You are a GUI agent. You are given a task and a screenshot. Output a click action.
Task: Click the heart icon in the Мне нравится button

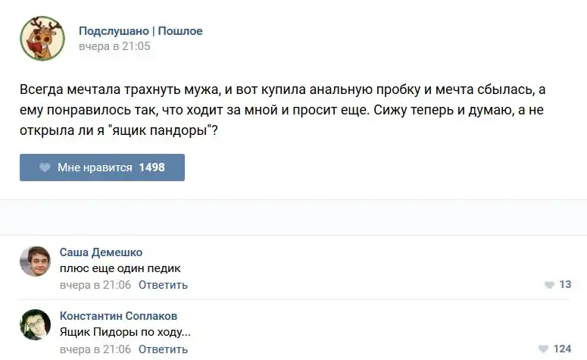45,167
